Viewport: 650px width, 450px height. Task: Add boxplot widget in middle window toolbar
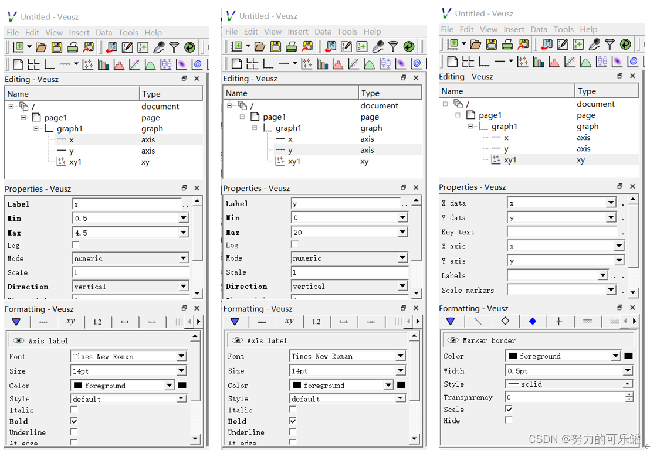[x=385, y=64]
